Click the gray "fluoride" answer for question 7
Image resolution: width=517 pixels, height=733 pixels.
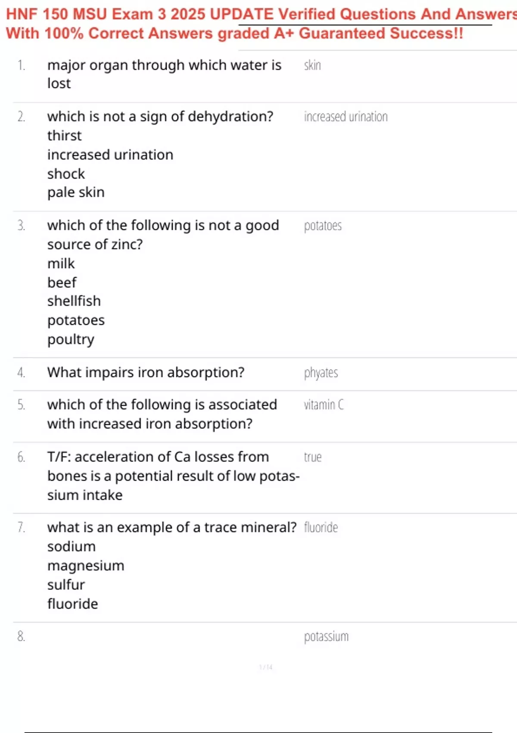pyautogui.click(x=321, y=527)
